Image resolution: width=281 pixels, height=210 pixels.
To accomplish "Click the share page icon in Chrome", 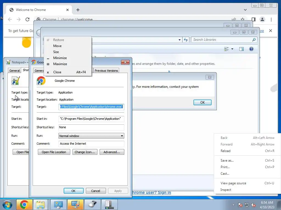I will click(x=234, y=19).
